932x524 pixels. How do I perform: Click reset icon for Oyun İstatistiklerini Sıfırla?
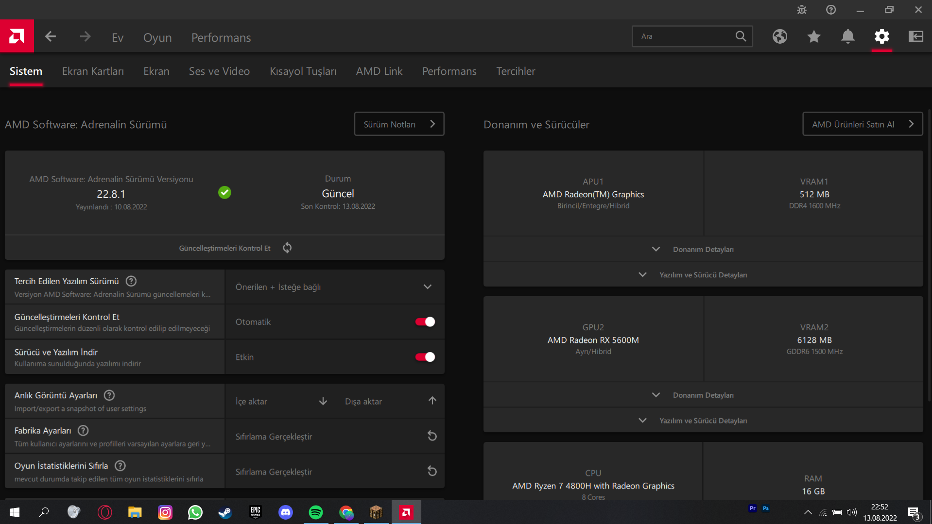(432, 471)
